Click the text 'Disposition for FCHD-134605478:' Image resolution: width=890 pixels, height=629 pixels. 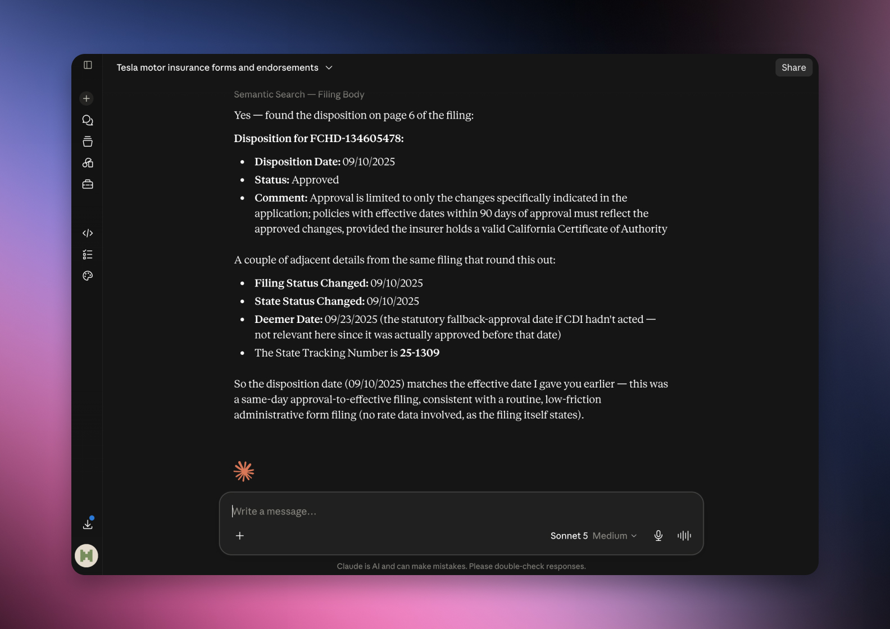click(x=319, y=138)
